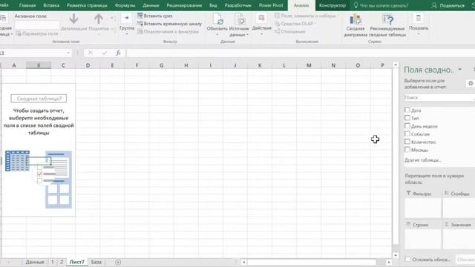Open the Поля сводной pane options arrow

coord(460,69)
